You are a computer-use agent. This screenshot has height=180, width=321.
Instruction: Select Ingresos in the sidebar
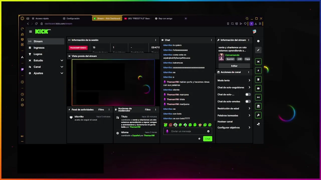(x=46, y=48)
